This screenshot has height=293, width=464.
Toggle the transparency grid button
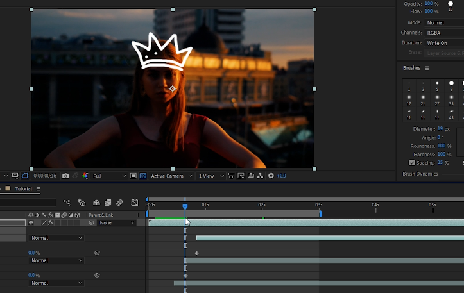[x=143, y=176]
